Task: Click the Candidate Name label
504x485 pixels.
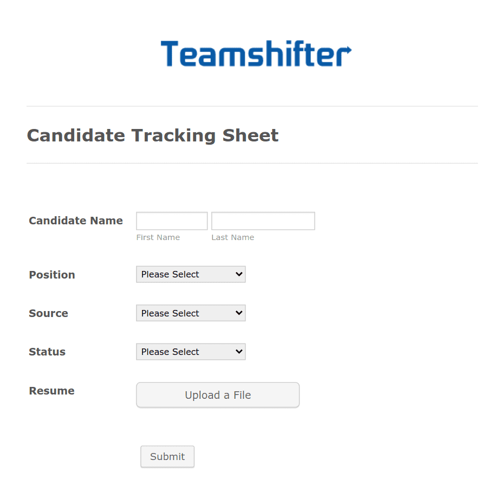Action: click(75, 221)
